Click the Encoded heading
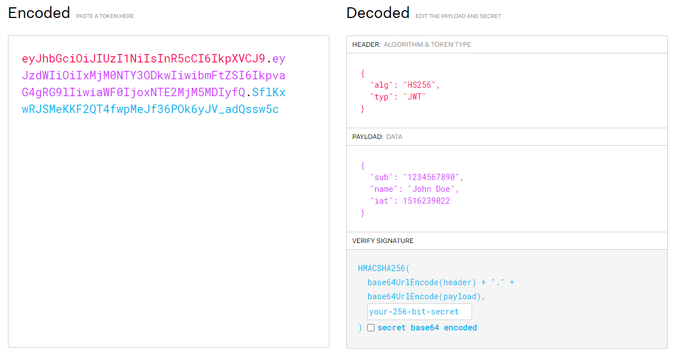 point(38,12)
